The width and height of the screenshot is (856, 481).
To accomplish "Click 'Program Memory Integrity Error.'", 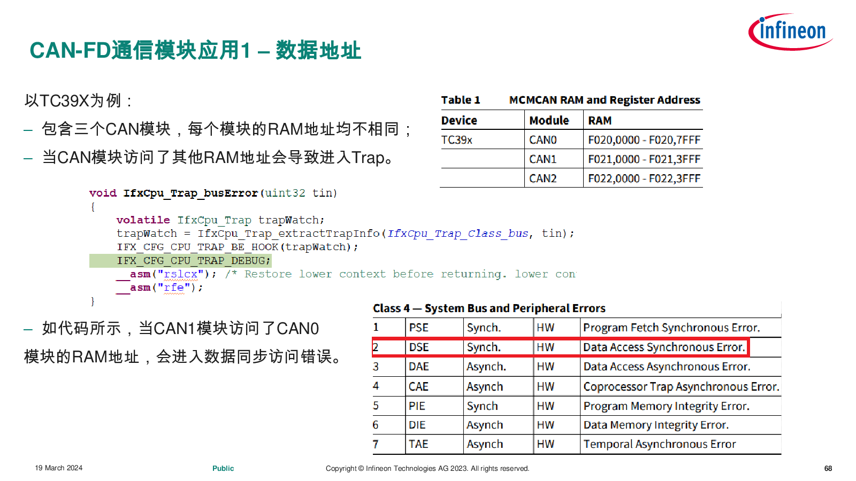I will (666, 406).
